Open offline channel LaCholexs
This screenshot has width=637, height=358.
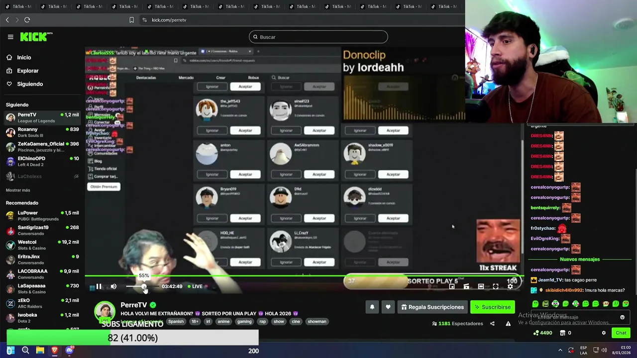42,177
